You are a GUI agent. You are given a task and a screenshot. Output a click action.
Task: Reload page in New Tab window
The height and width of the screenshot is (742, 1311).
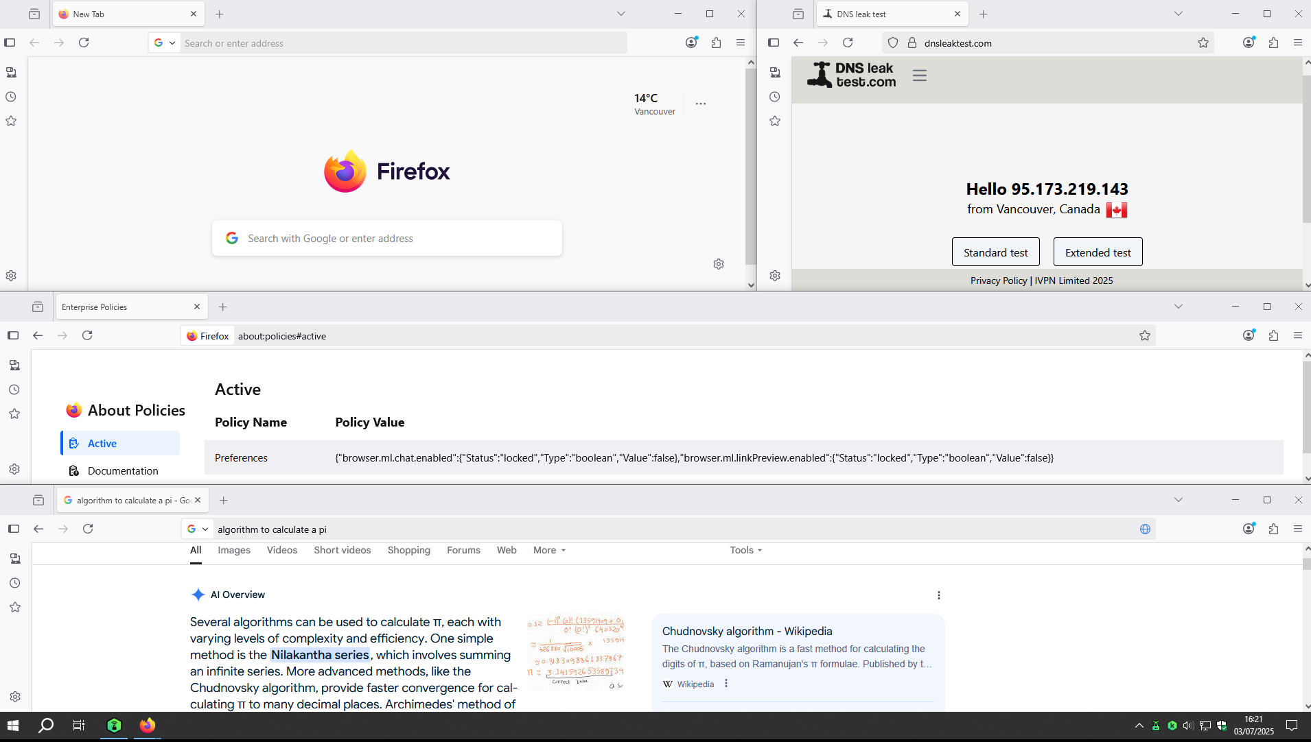click(x=84, y=43)
